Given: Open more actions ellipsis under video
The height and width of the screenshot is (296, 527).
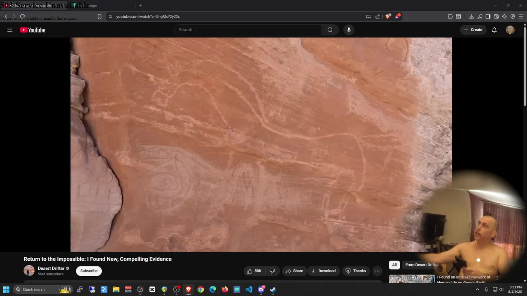Looking at the screenshot, I should [x=377, y=271].
